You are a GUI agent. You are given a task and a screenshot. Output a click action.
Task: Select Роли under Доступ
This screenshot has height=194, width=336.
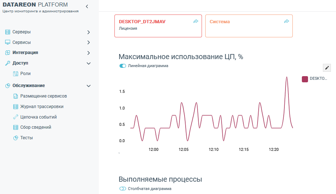pos(25,74)
